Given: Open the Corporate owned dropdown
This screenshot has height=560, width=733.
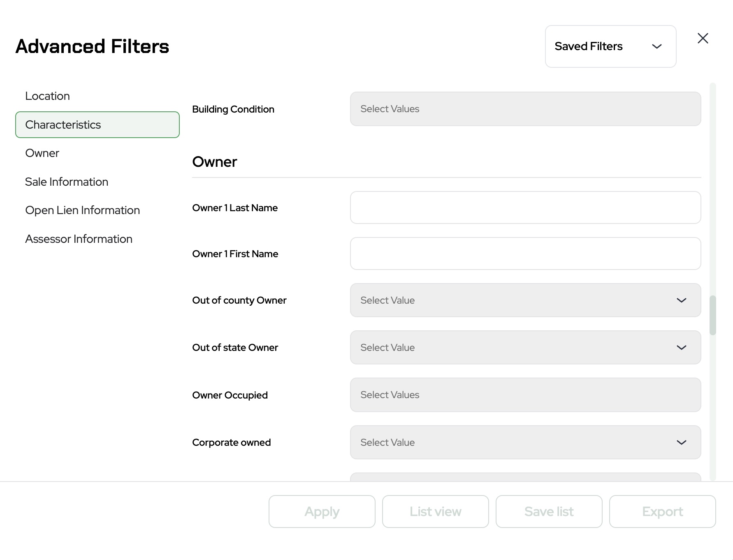Looking at the screenshot, I should 525,442.
